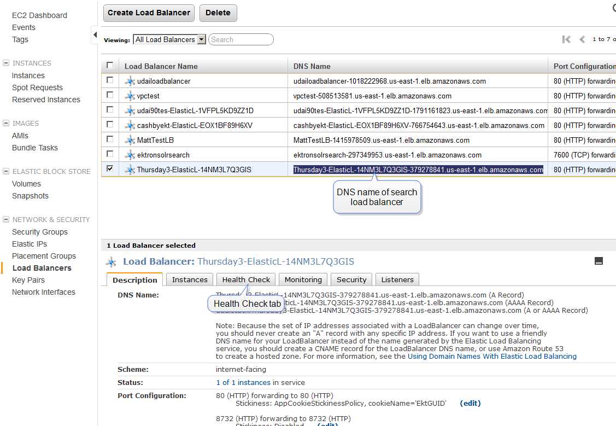Open Load Balancers in sidebar
This screenshot has width=616, height=426.
(42, 268)
